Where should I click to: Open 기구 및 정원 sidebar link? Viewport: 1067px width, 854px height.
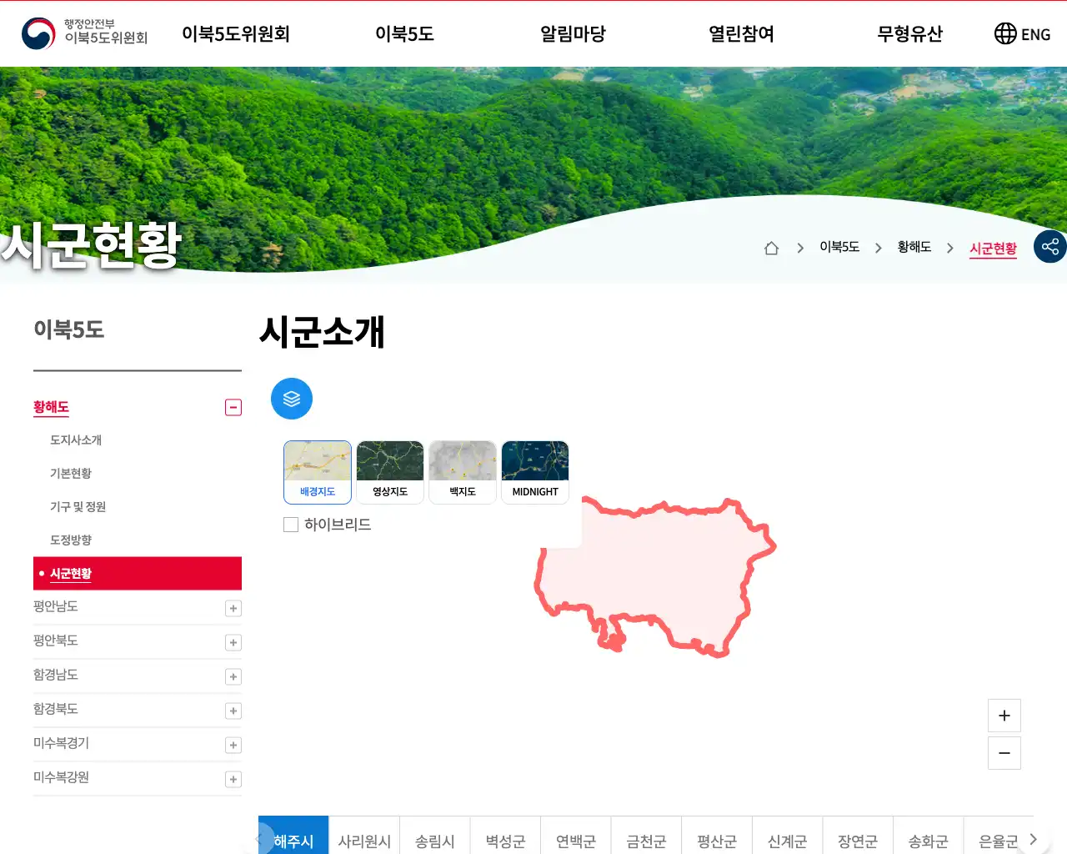[x=78, y=506]
